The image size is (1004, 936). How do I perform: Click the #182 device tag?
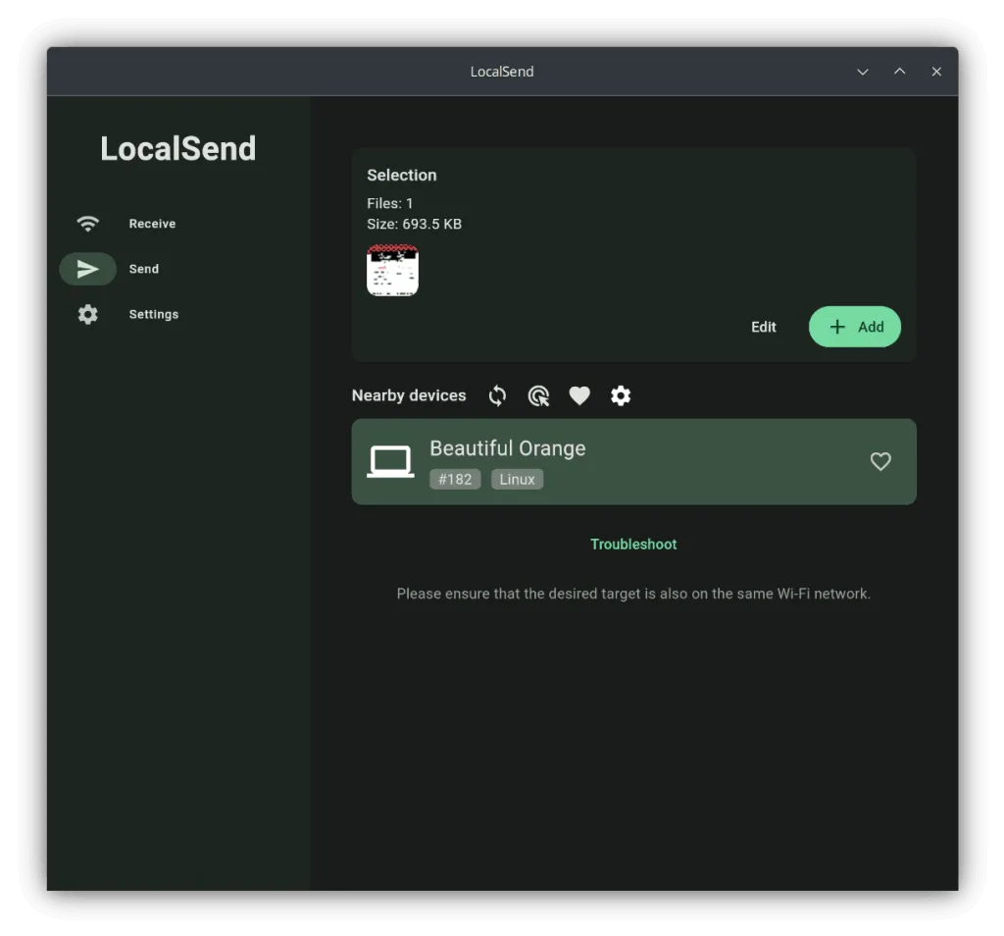pyautogui.click(x=455, y=479)
